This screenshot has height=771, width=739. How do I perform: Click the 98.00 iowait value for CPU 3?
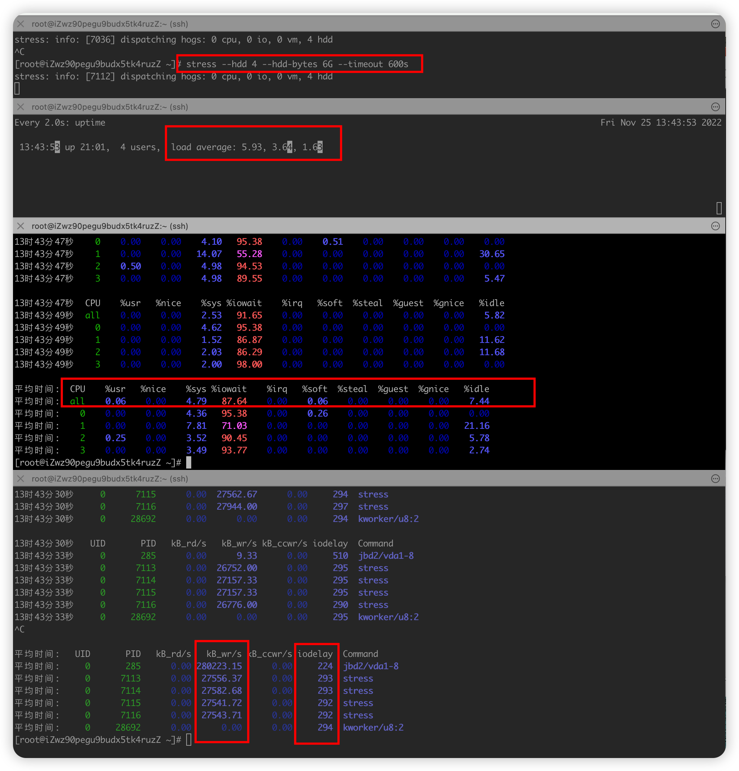[x=249, y=365]
